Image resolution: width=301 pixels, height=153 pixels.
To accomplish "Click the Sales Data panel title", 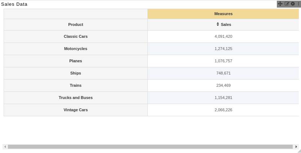I will (x=14, y=4).
